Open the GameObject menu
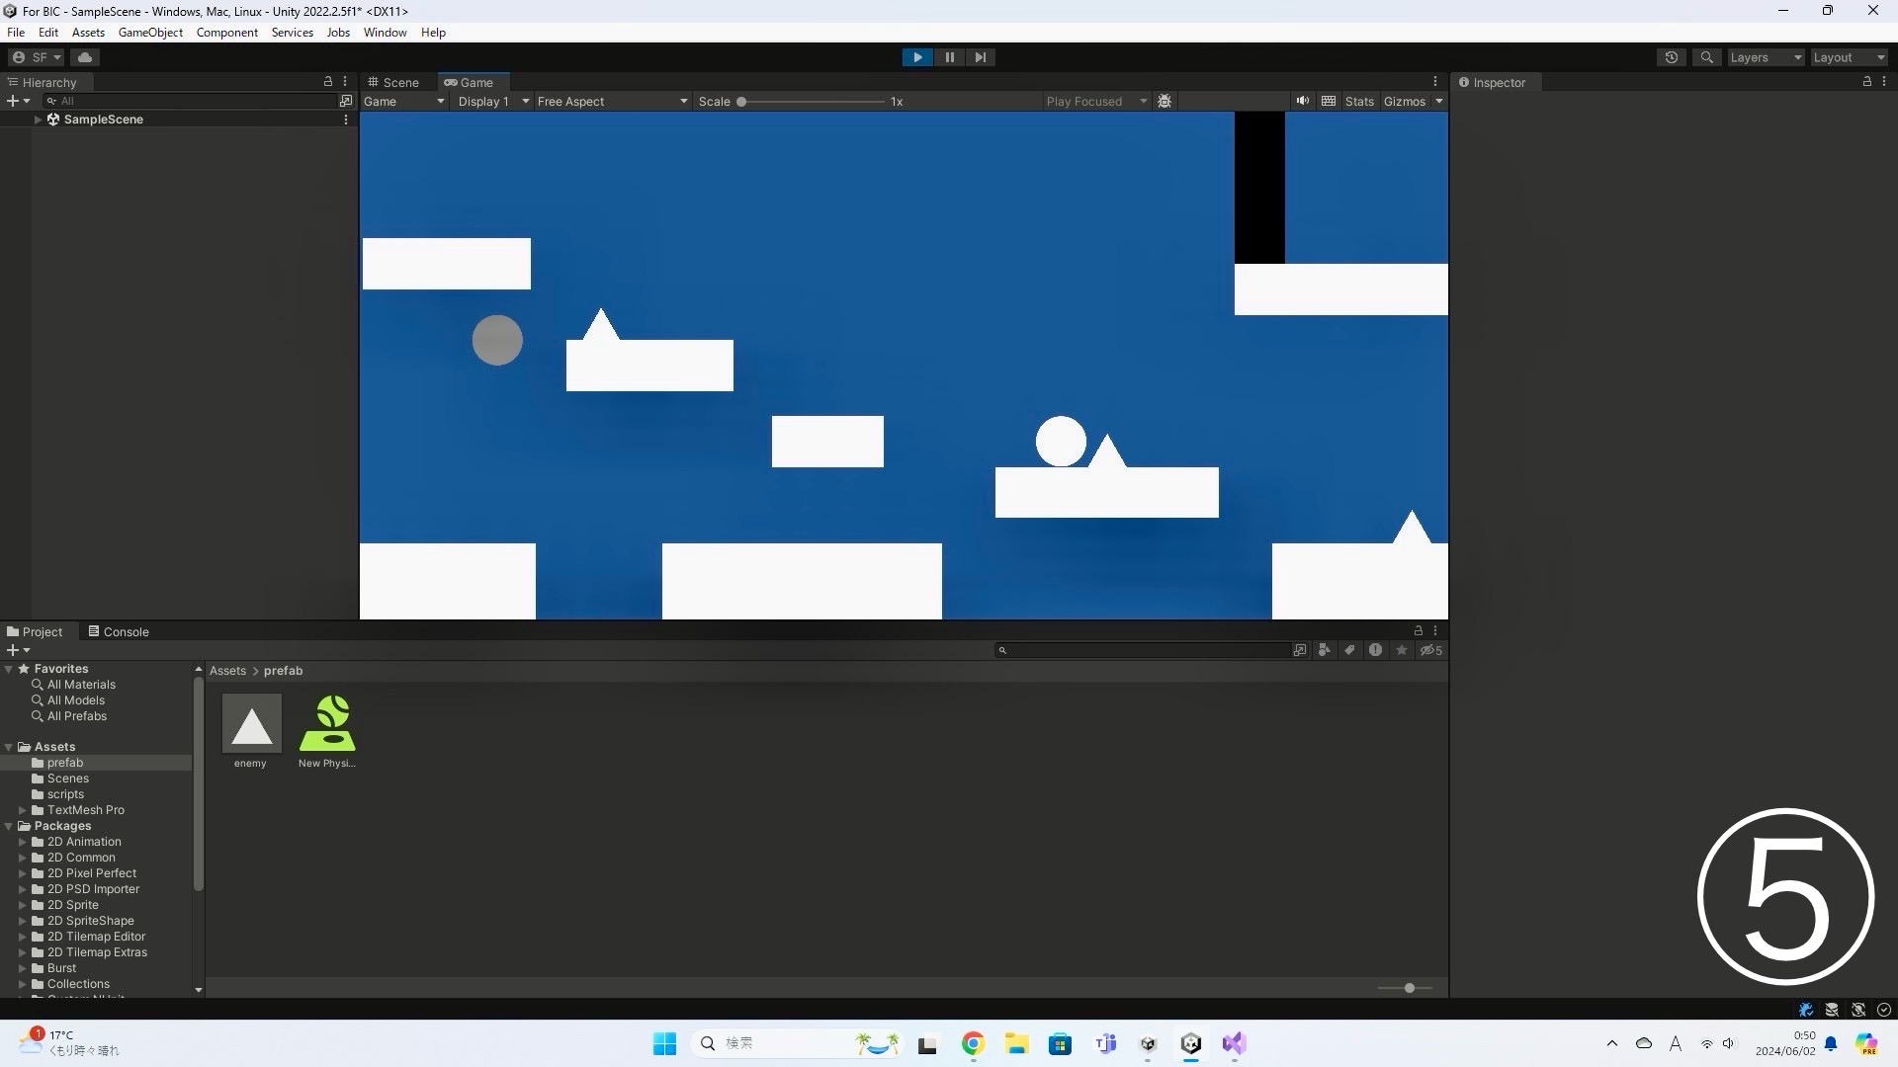This screenshot has height=1067, width=1898. 150,33
